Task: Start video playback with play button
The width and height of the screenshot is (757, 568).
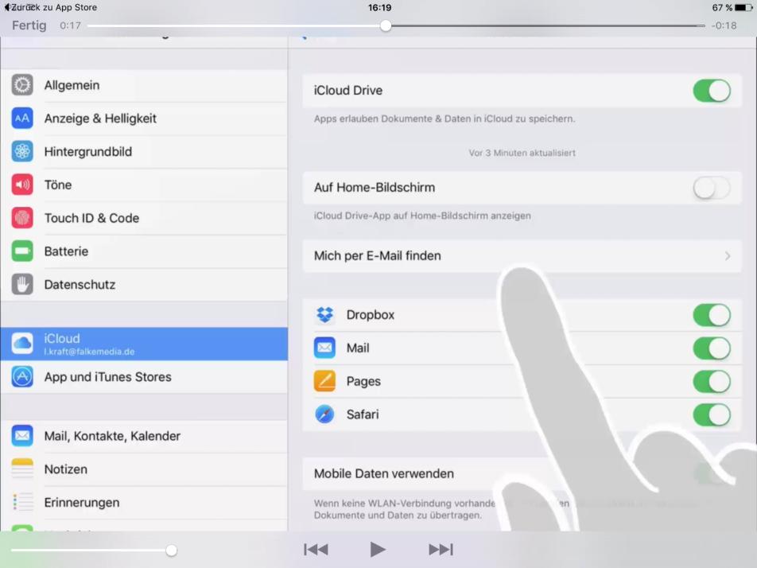Action: tap(378, 550)
